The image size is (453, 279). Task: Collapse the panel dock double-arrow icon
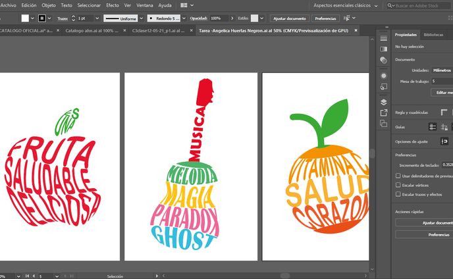[x=387, y=27]
